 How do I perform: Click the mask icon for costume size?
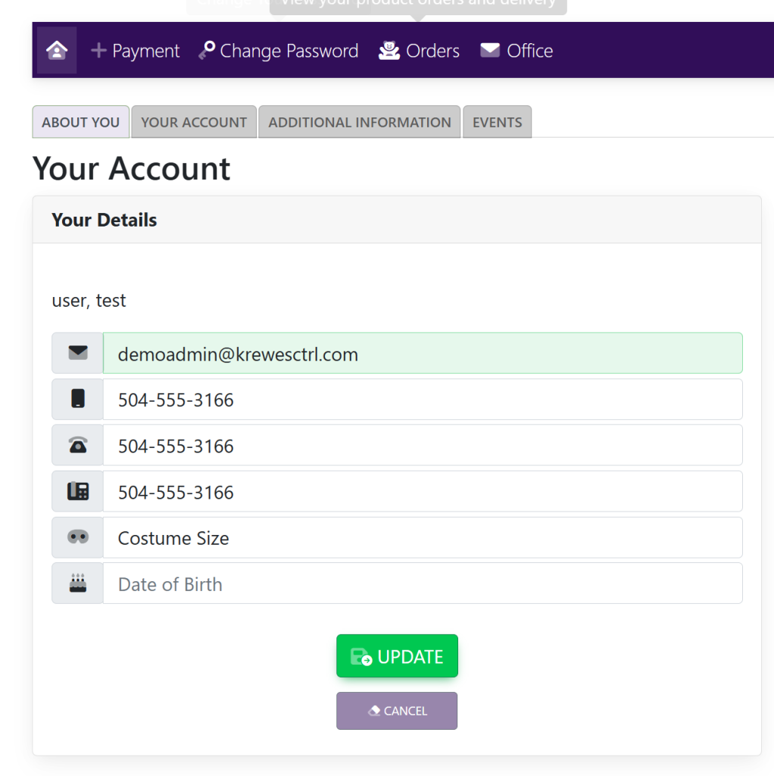pos(78,537)
